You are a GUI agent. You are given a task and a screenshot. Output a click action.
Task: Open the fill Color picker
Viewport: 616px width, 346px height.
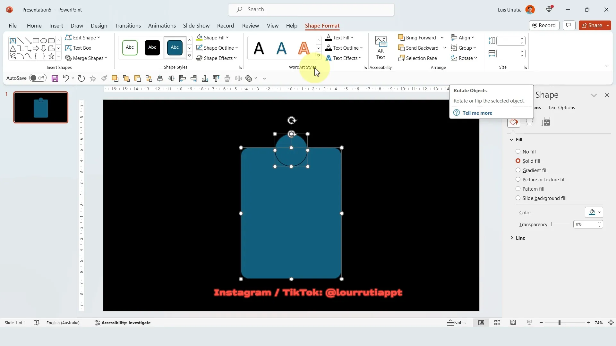pos(594,212)
